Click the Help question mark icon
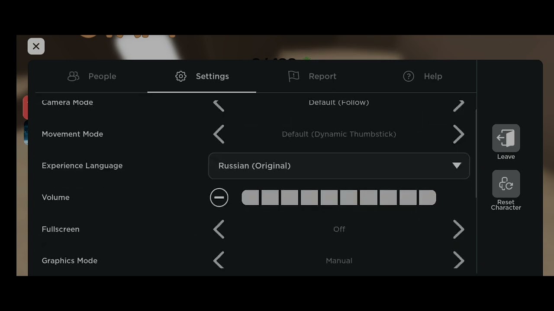 409,76
